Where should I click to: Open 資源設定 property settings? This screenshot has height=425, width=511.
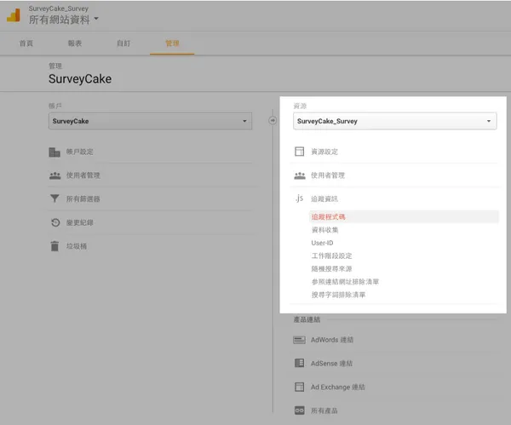[324, 152]
